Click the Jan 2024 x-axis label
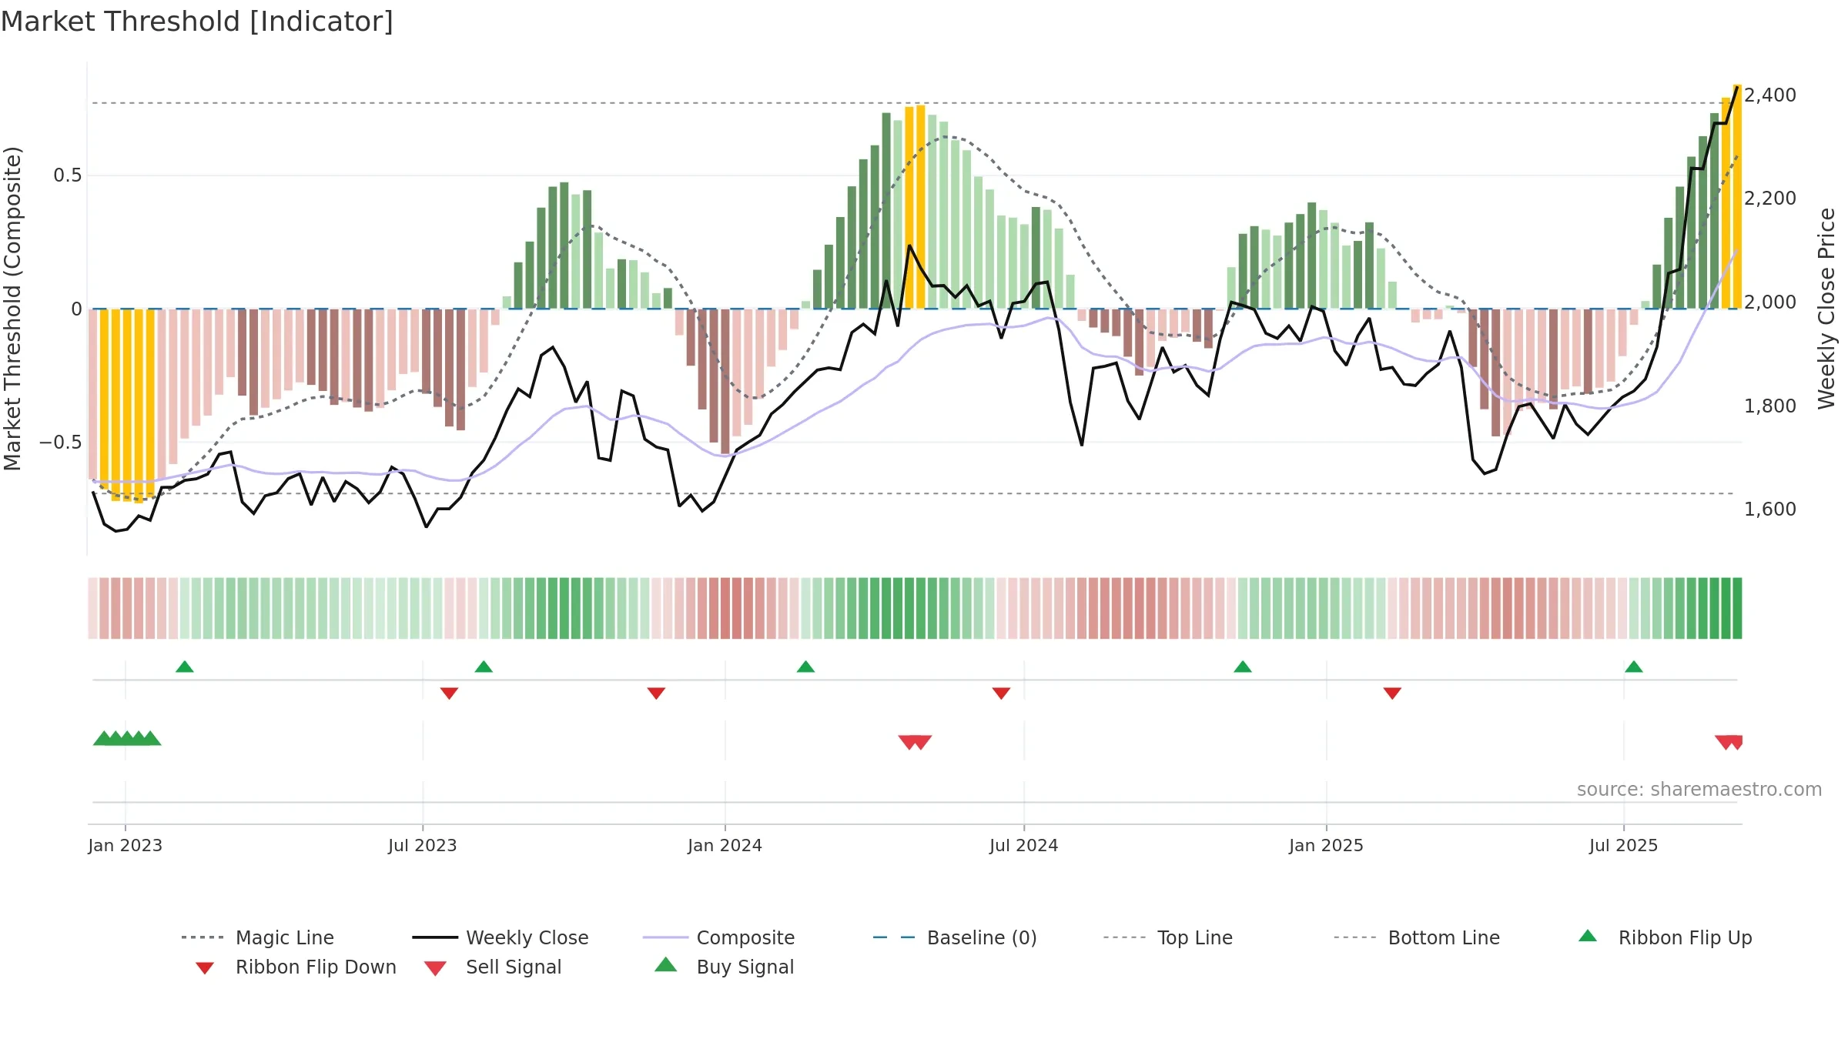 click(x=725, y=846)
